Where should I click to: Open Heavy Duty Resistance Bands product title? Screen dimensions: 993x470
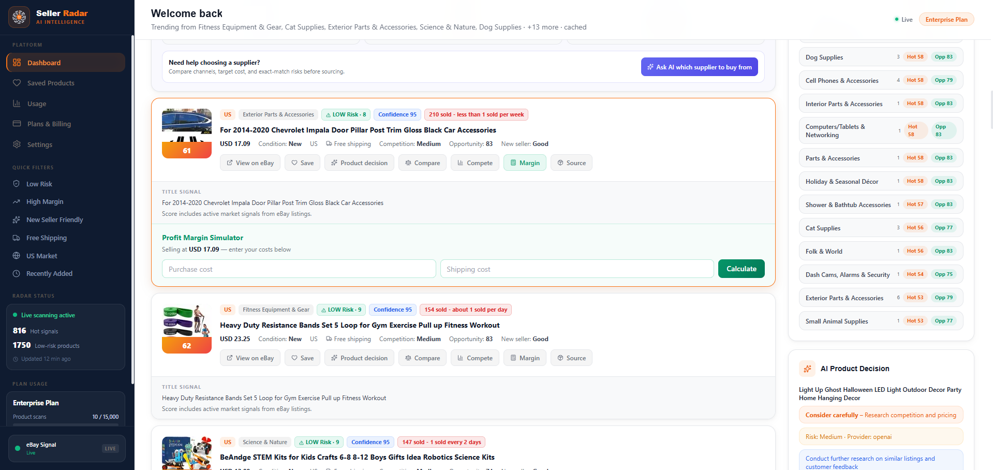(x=360, y=325)
